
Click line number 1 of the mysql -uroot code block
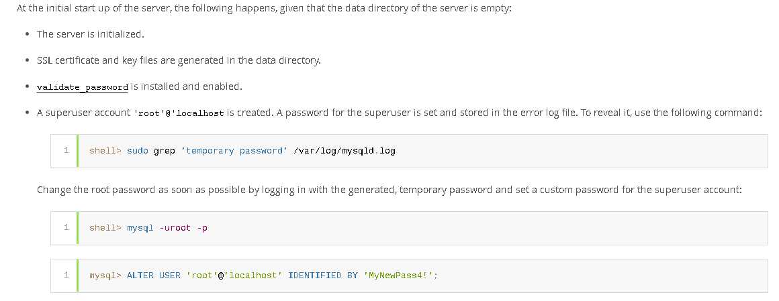pyautogui.click(x=66, y=228)
